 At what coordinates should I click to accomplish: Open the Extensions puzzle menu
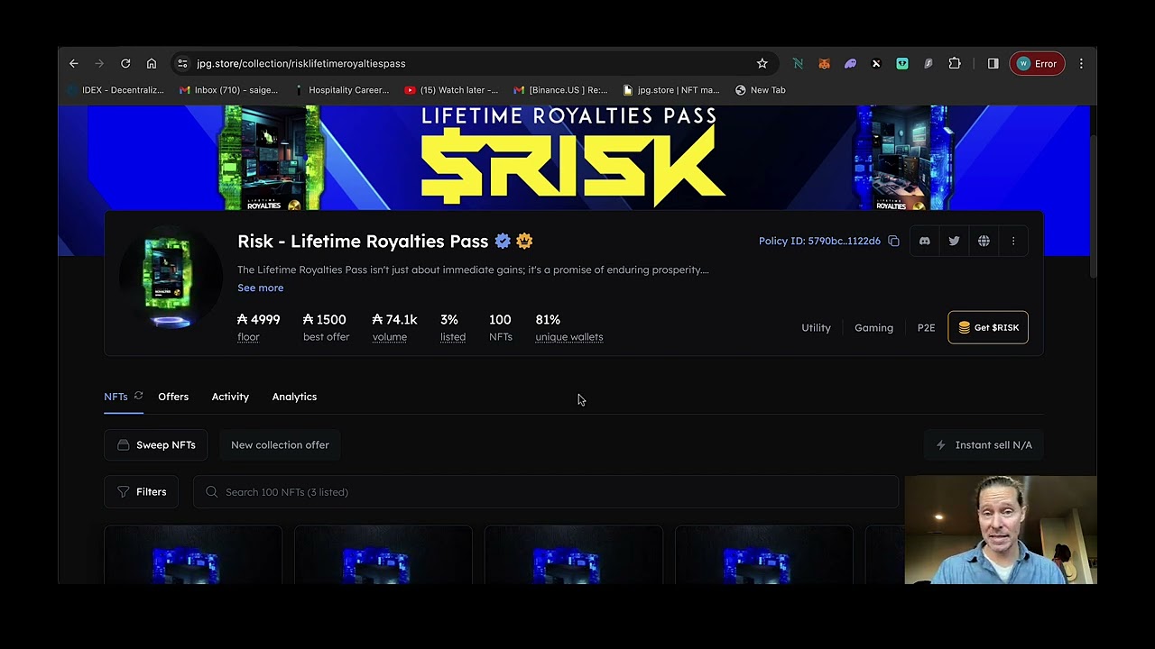tap(955, 63)
